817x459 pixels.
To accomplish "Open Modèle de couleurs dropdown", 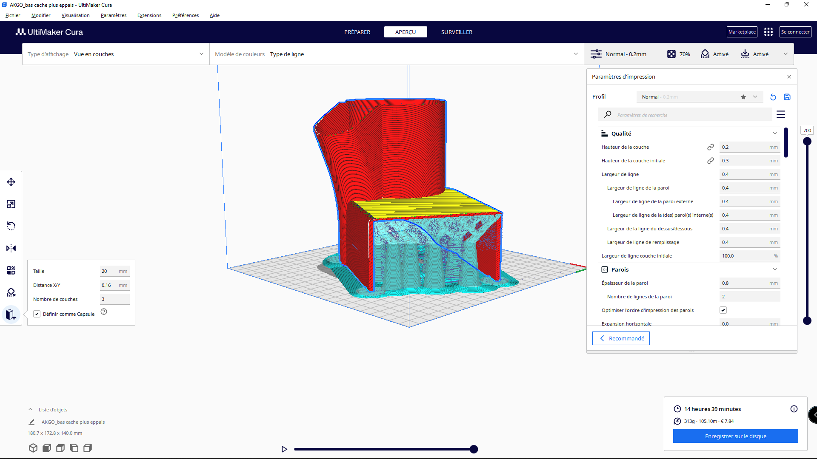I will [x=397, y=54].
